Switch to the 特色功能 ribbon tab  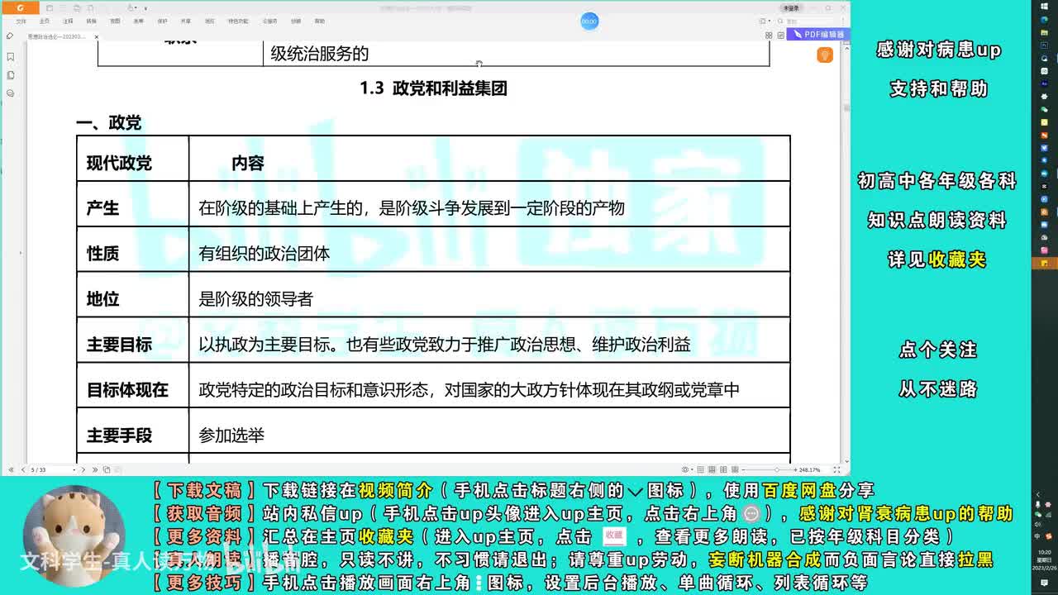tap(238, 21)
